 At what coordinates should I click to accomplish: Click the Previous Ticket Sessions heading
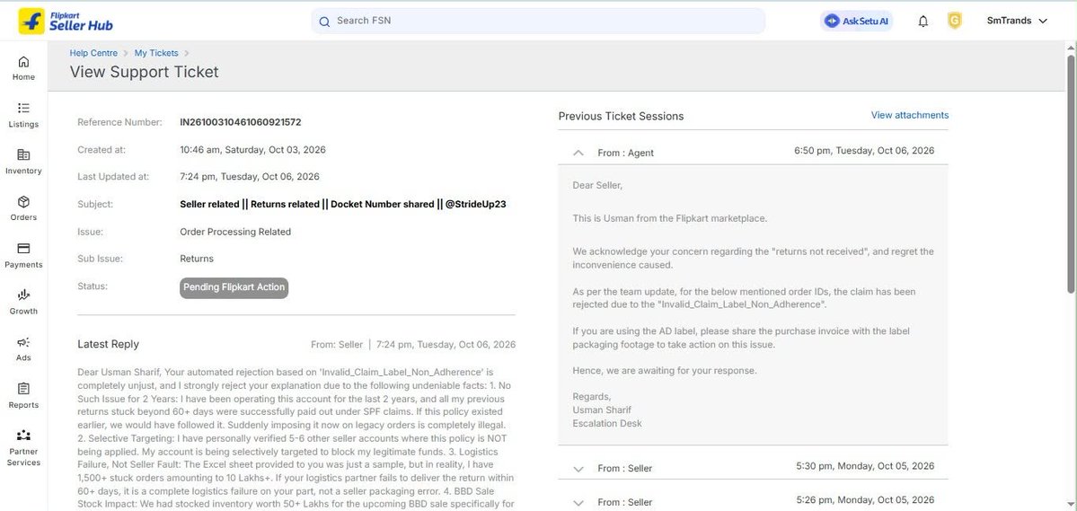pos(621,116)
